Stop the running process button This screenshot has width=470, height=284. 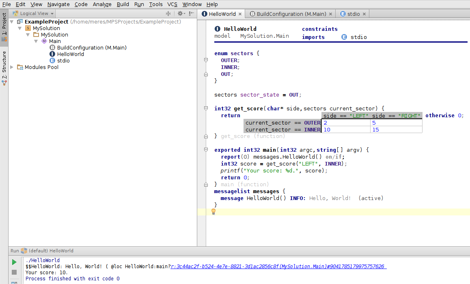click(14, 272)
